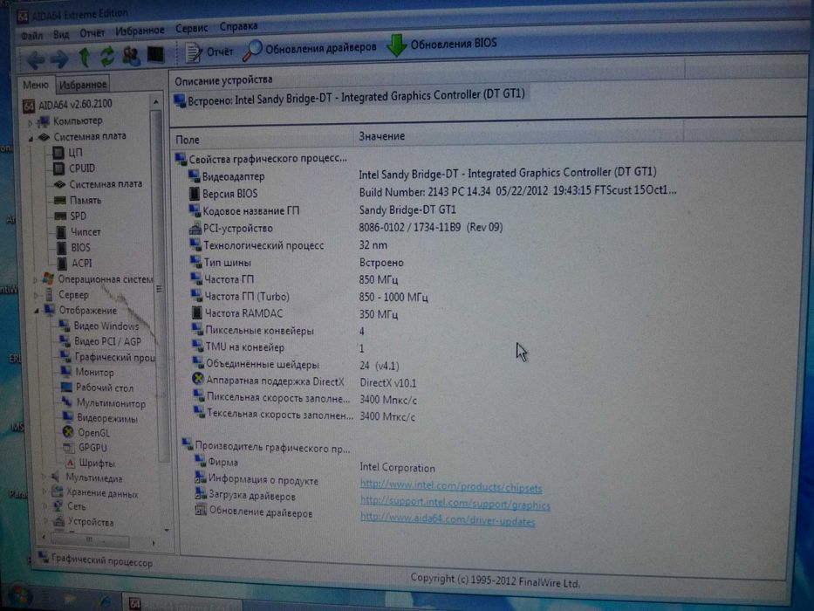The width and height of the screenshot is (814, 611).
Task: Open the Справка menu
Action: [x=238, y=26]
